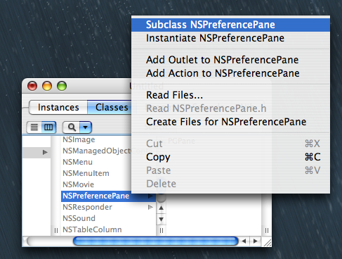This screenshot has width=342, height=259.
Task: Expand NSPreferencePane subclasses arrow
Action: [150, 196]
